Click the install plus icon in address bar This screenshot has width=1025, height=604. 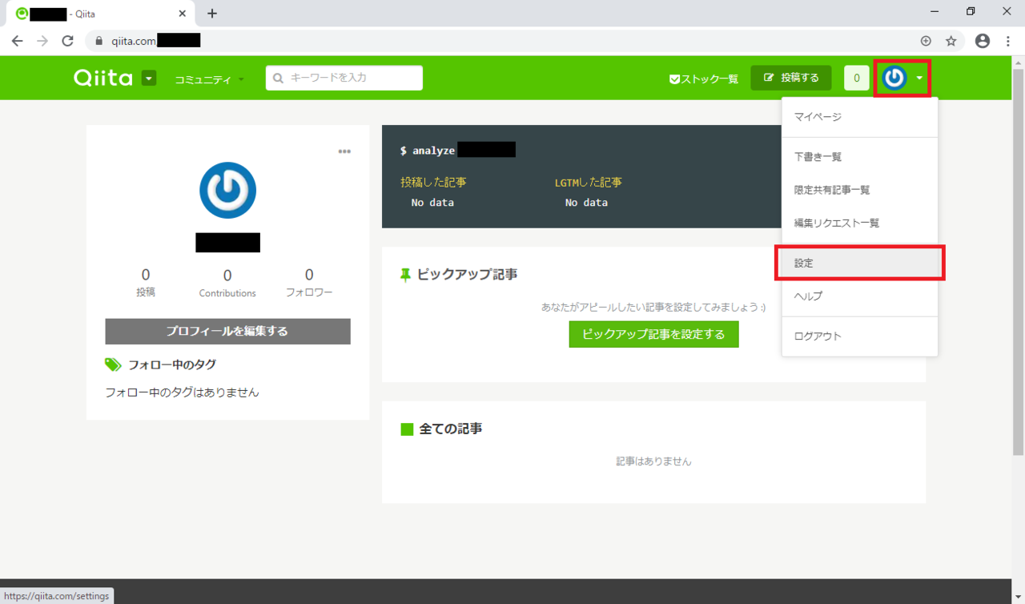(x=926, y=41)
